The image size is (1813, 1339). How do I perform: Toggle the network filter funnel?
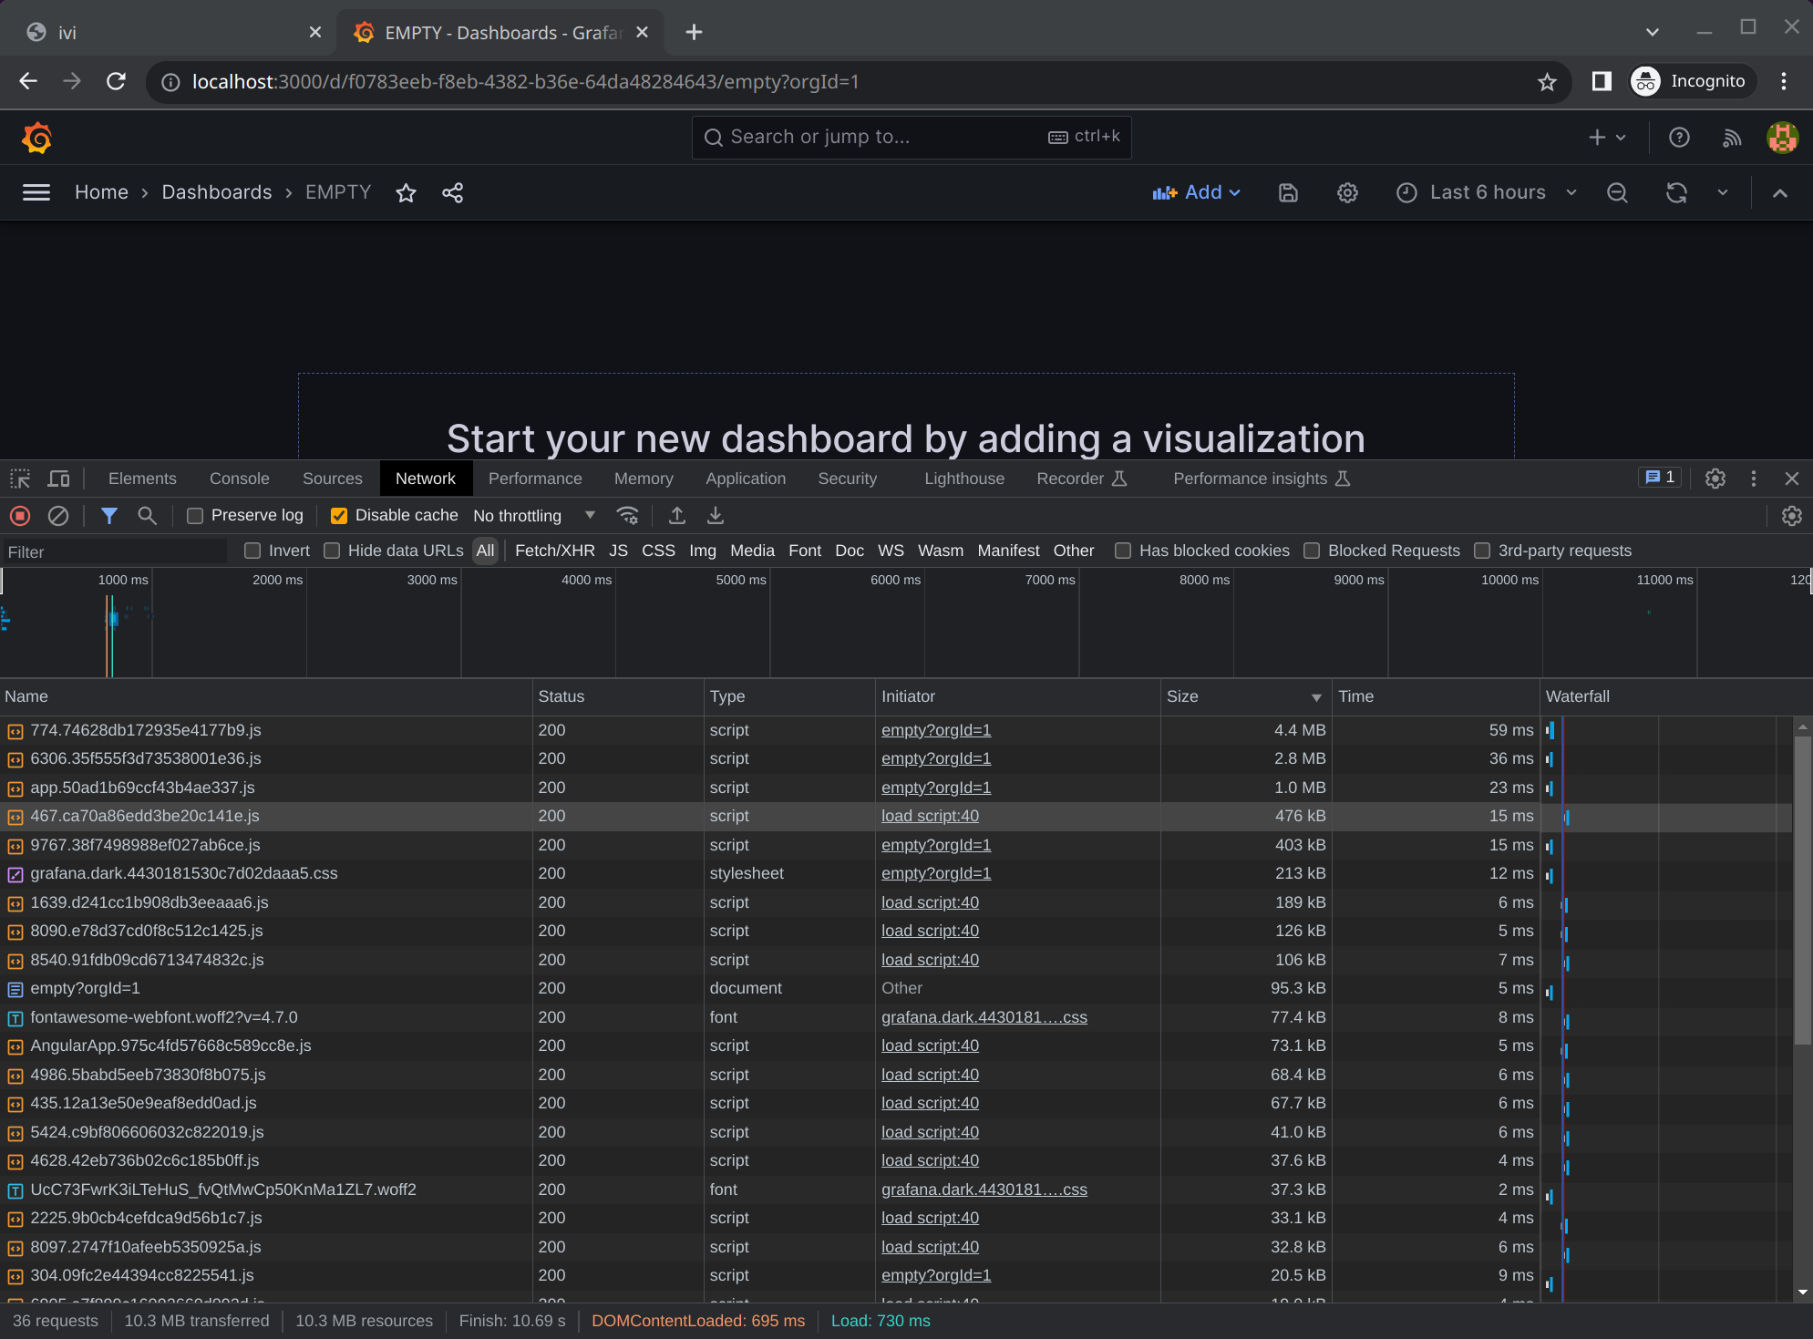109,516
